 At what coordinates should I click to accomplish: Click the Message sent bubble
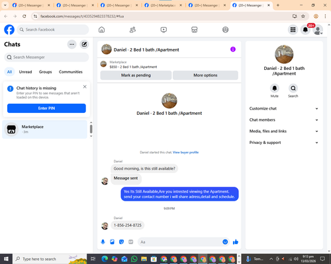(x=126, y=178)
